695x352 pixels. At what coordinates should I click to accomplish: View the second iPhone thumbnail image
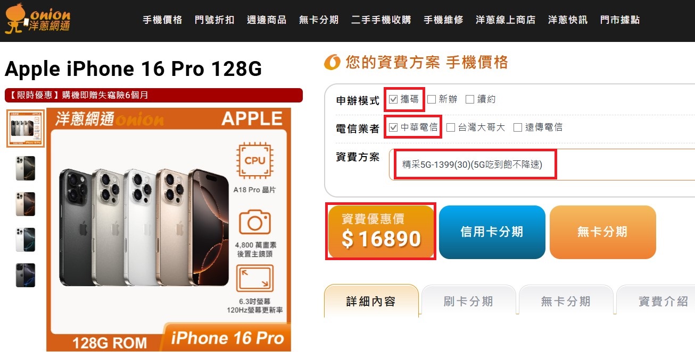[26, 168]
